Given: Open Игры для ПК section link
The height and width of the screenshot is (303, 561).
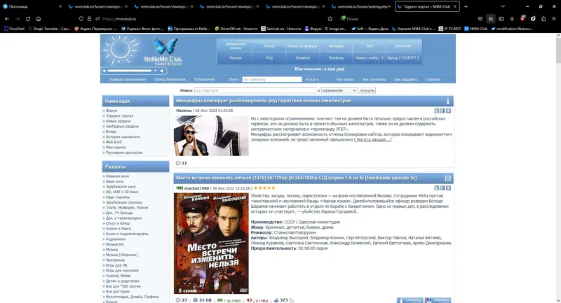Looking at the screenshot, I should (116, 265).
